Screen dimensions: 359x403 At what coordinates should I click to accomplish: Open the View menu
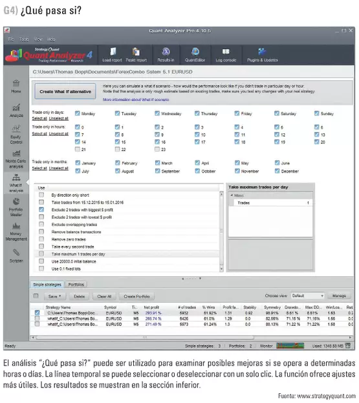(38, 39)
